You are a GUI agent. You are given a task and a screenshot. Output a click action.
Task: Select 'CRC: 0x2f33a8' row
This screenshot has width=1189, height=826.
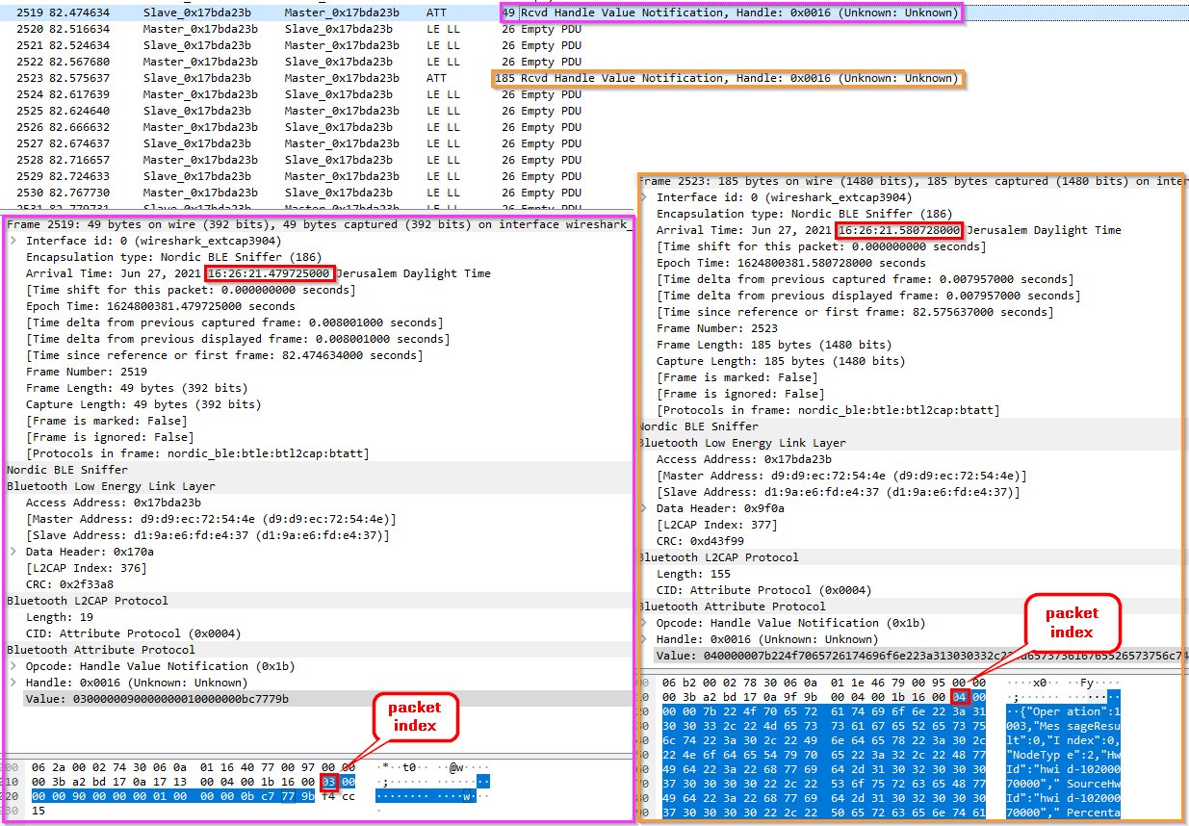point(69,584)
